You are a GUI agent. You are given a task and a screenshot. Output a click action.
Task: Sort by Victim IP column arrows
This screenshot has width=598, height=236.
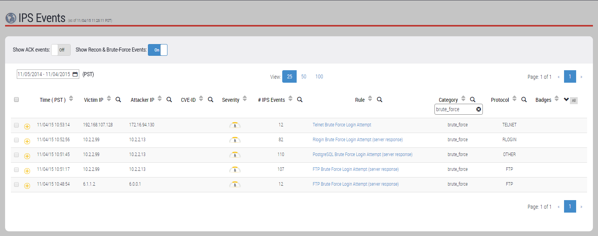[x=109, y=99]
